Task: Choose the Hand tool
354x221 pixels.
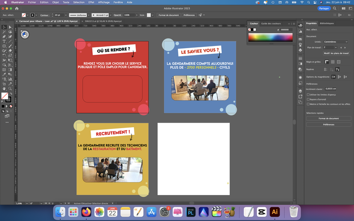Action: click(x=4, y=89)
